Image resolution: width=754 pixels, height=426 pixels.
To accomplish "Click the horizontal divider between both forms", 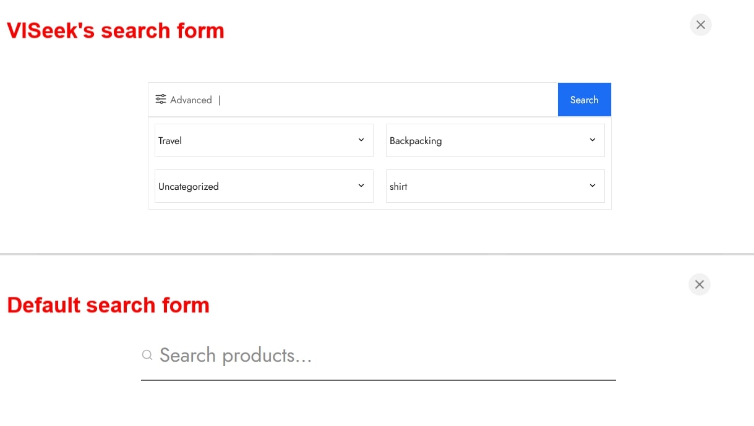I will 377,253.
